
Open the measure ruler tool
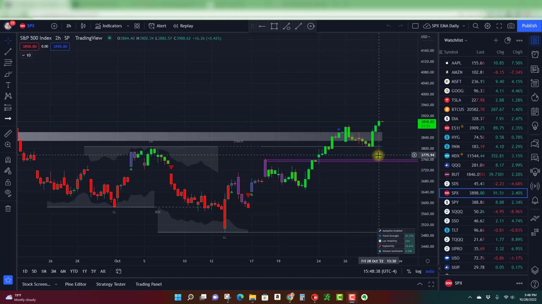point(8,134)
